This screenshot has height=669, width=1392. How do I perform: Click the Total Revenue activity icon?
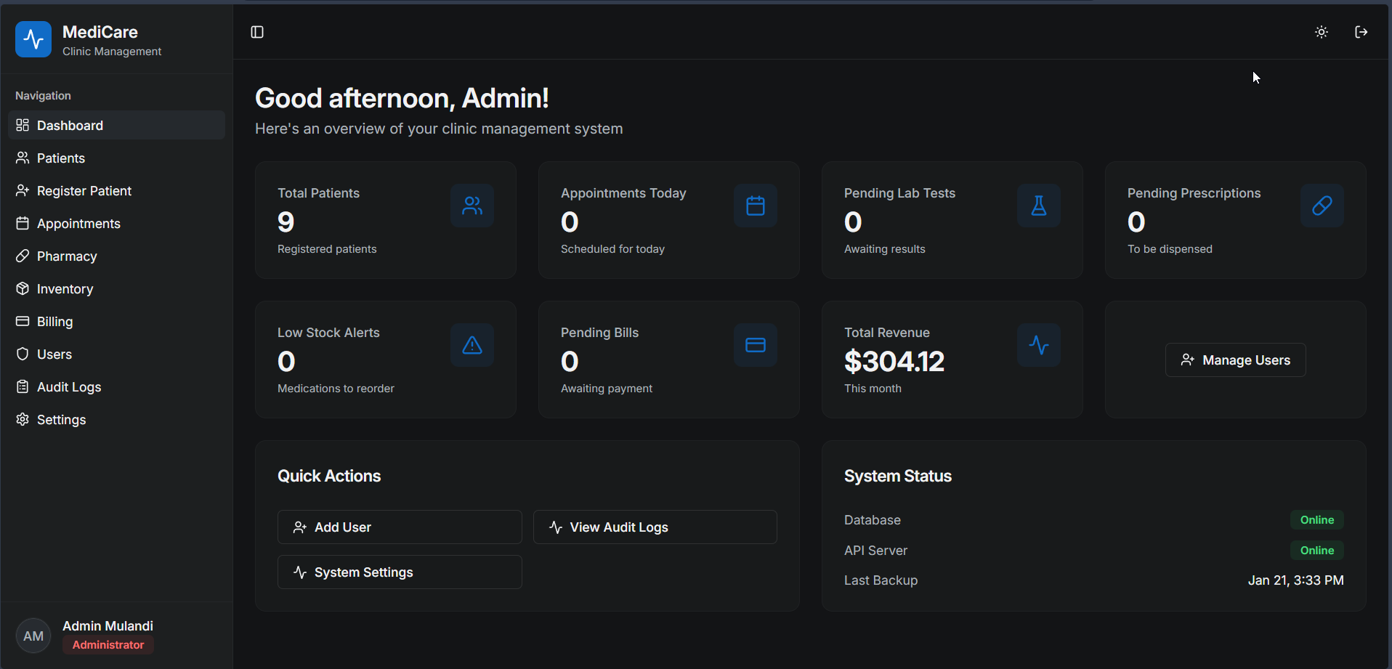click(1039, 346)
